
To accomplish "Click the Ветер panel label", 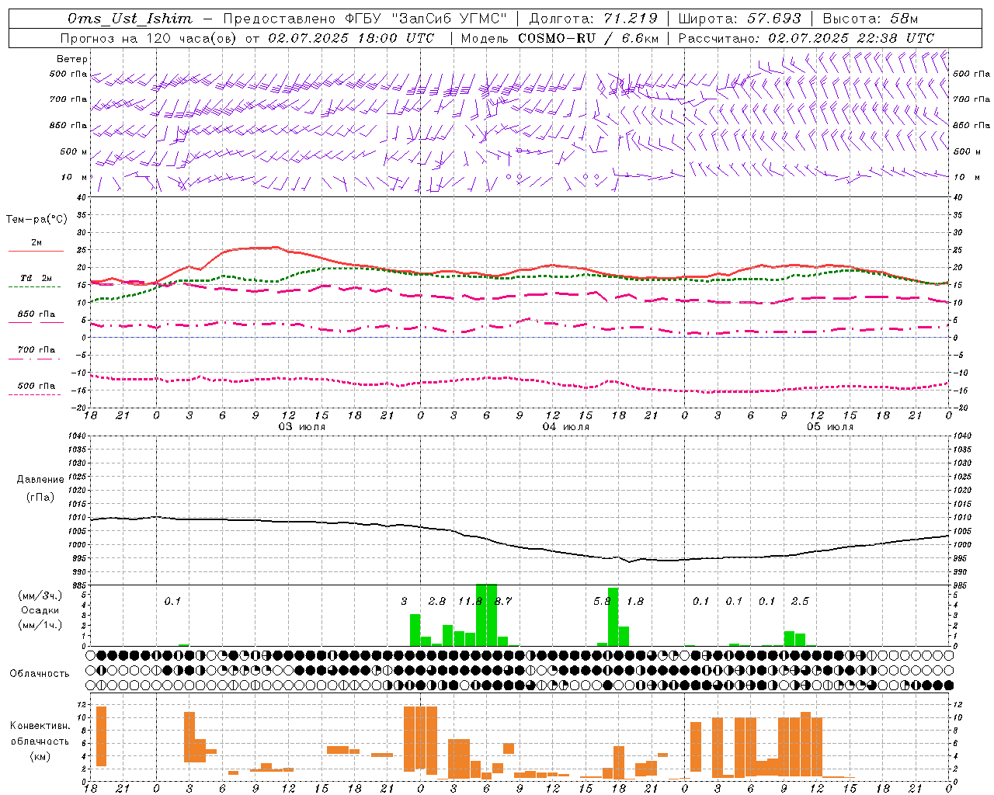I will point(72,59).
